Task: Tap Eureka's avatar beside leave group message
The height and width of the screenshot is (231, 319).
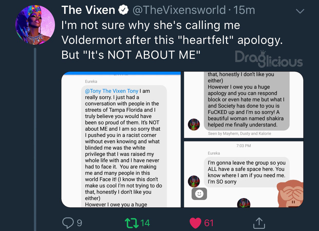Action: pyautogui.click(x=194, y=181)
